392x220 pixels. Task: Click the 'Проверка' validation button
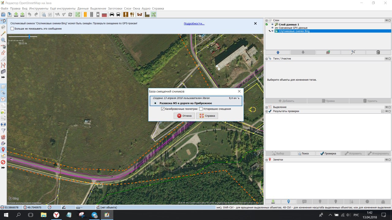pyautogui.click(x=328, y=153)
